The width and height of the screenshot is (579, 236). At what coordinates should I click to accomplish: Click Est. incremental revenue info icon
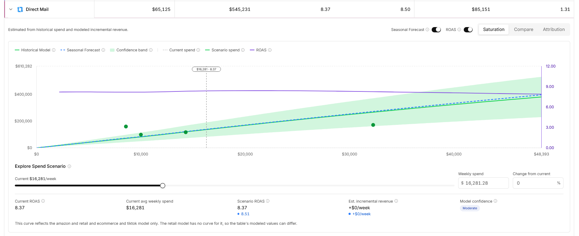396,201
